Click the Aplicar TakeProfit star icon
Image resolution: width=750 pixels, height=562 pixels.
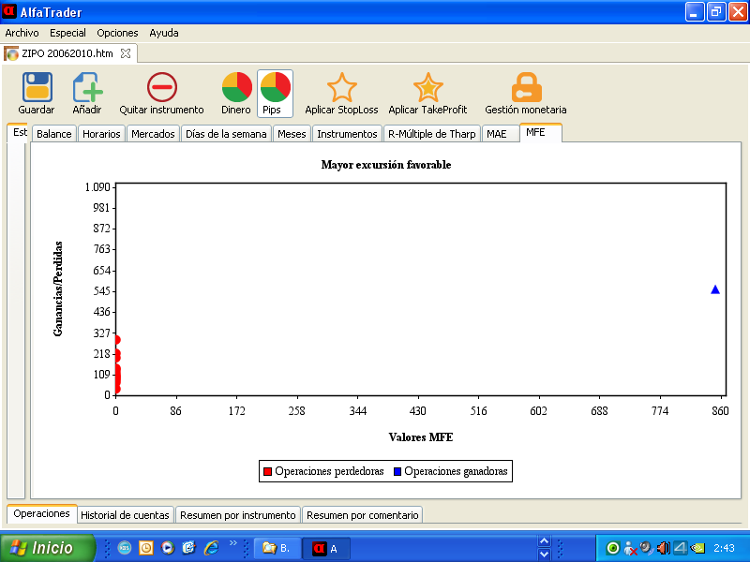tap(427, 87)
